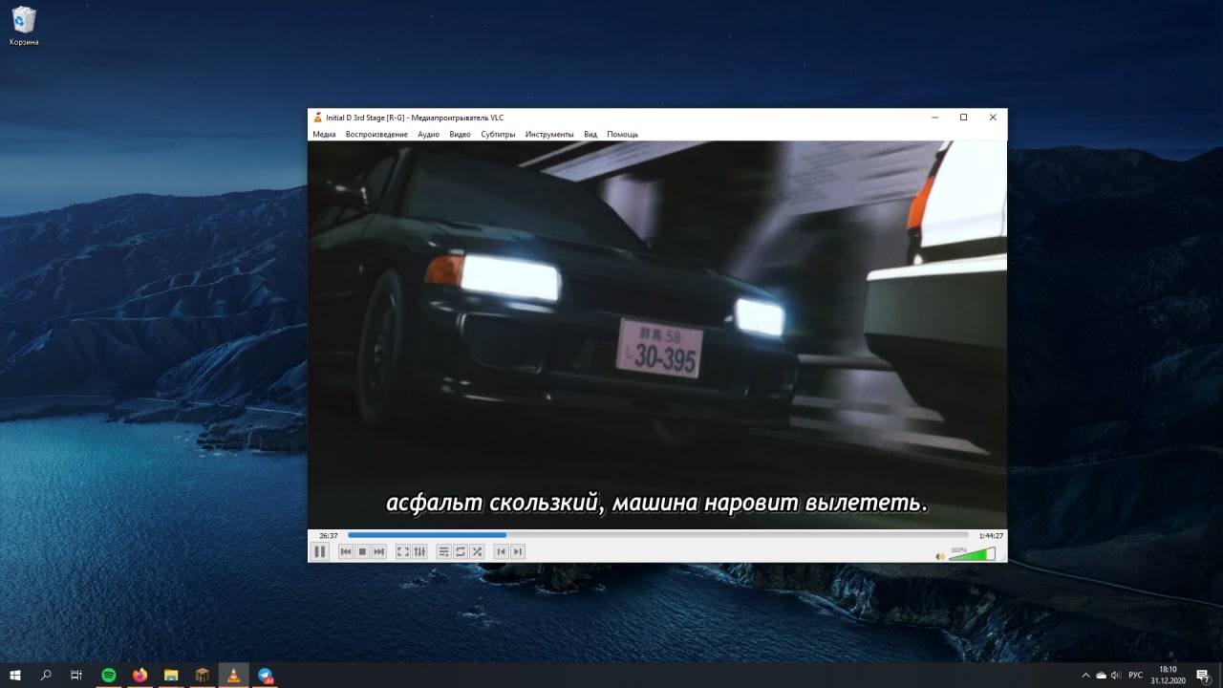This screenshot has width=1223, height=688.
Task: Toggle shuffle random playback
Action: click(477, 551)
